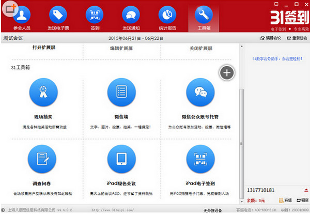Viewport: 310px width, 214px height.
Task: Click 关闭扩展屏 to close extended screen
Action: tap(200, 48)
